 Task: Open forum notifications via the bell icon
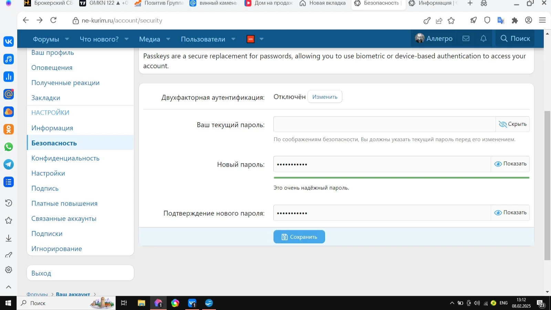[x=484, y=38]
